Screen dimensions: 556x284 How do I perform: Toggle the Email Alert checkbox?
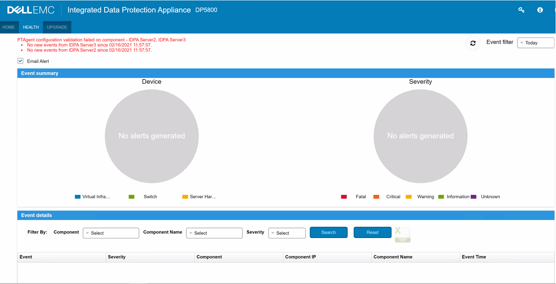point(21,61)
